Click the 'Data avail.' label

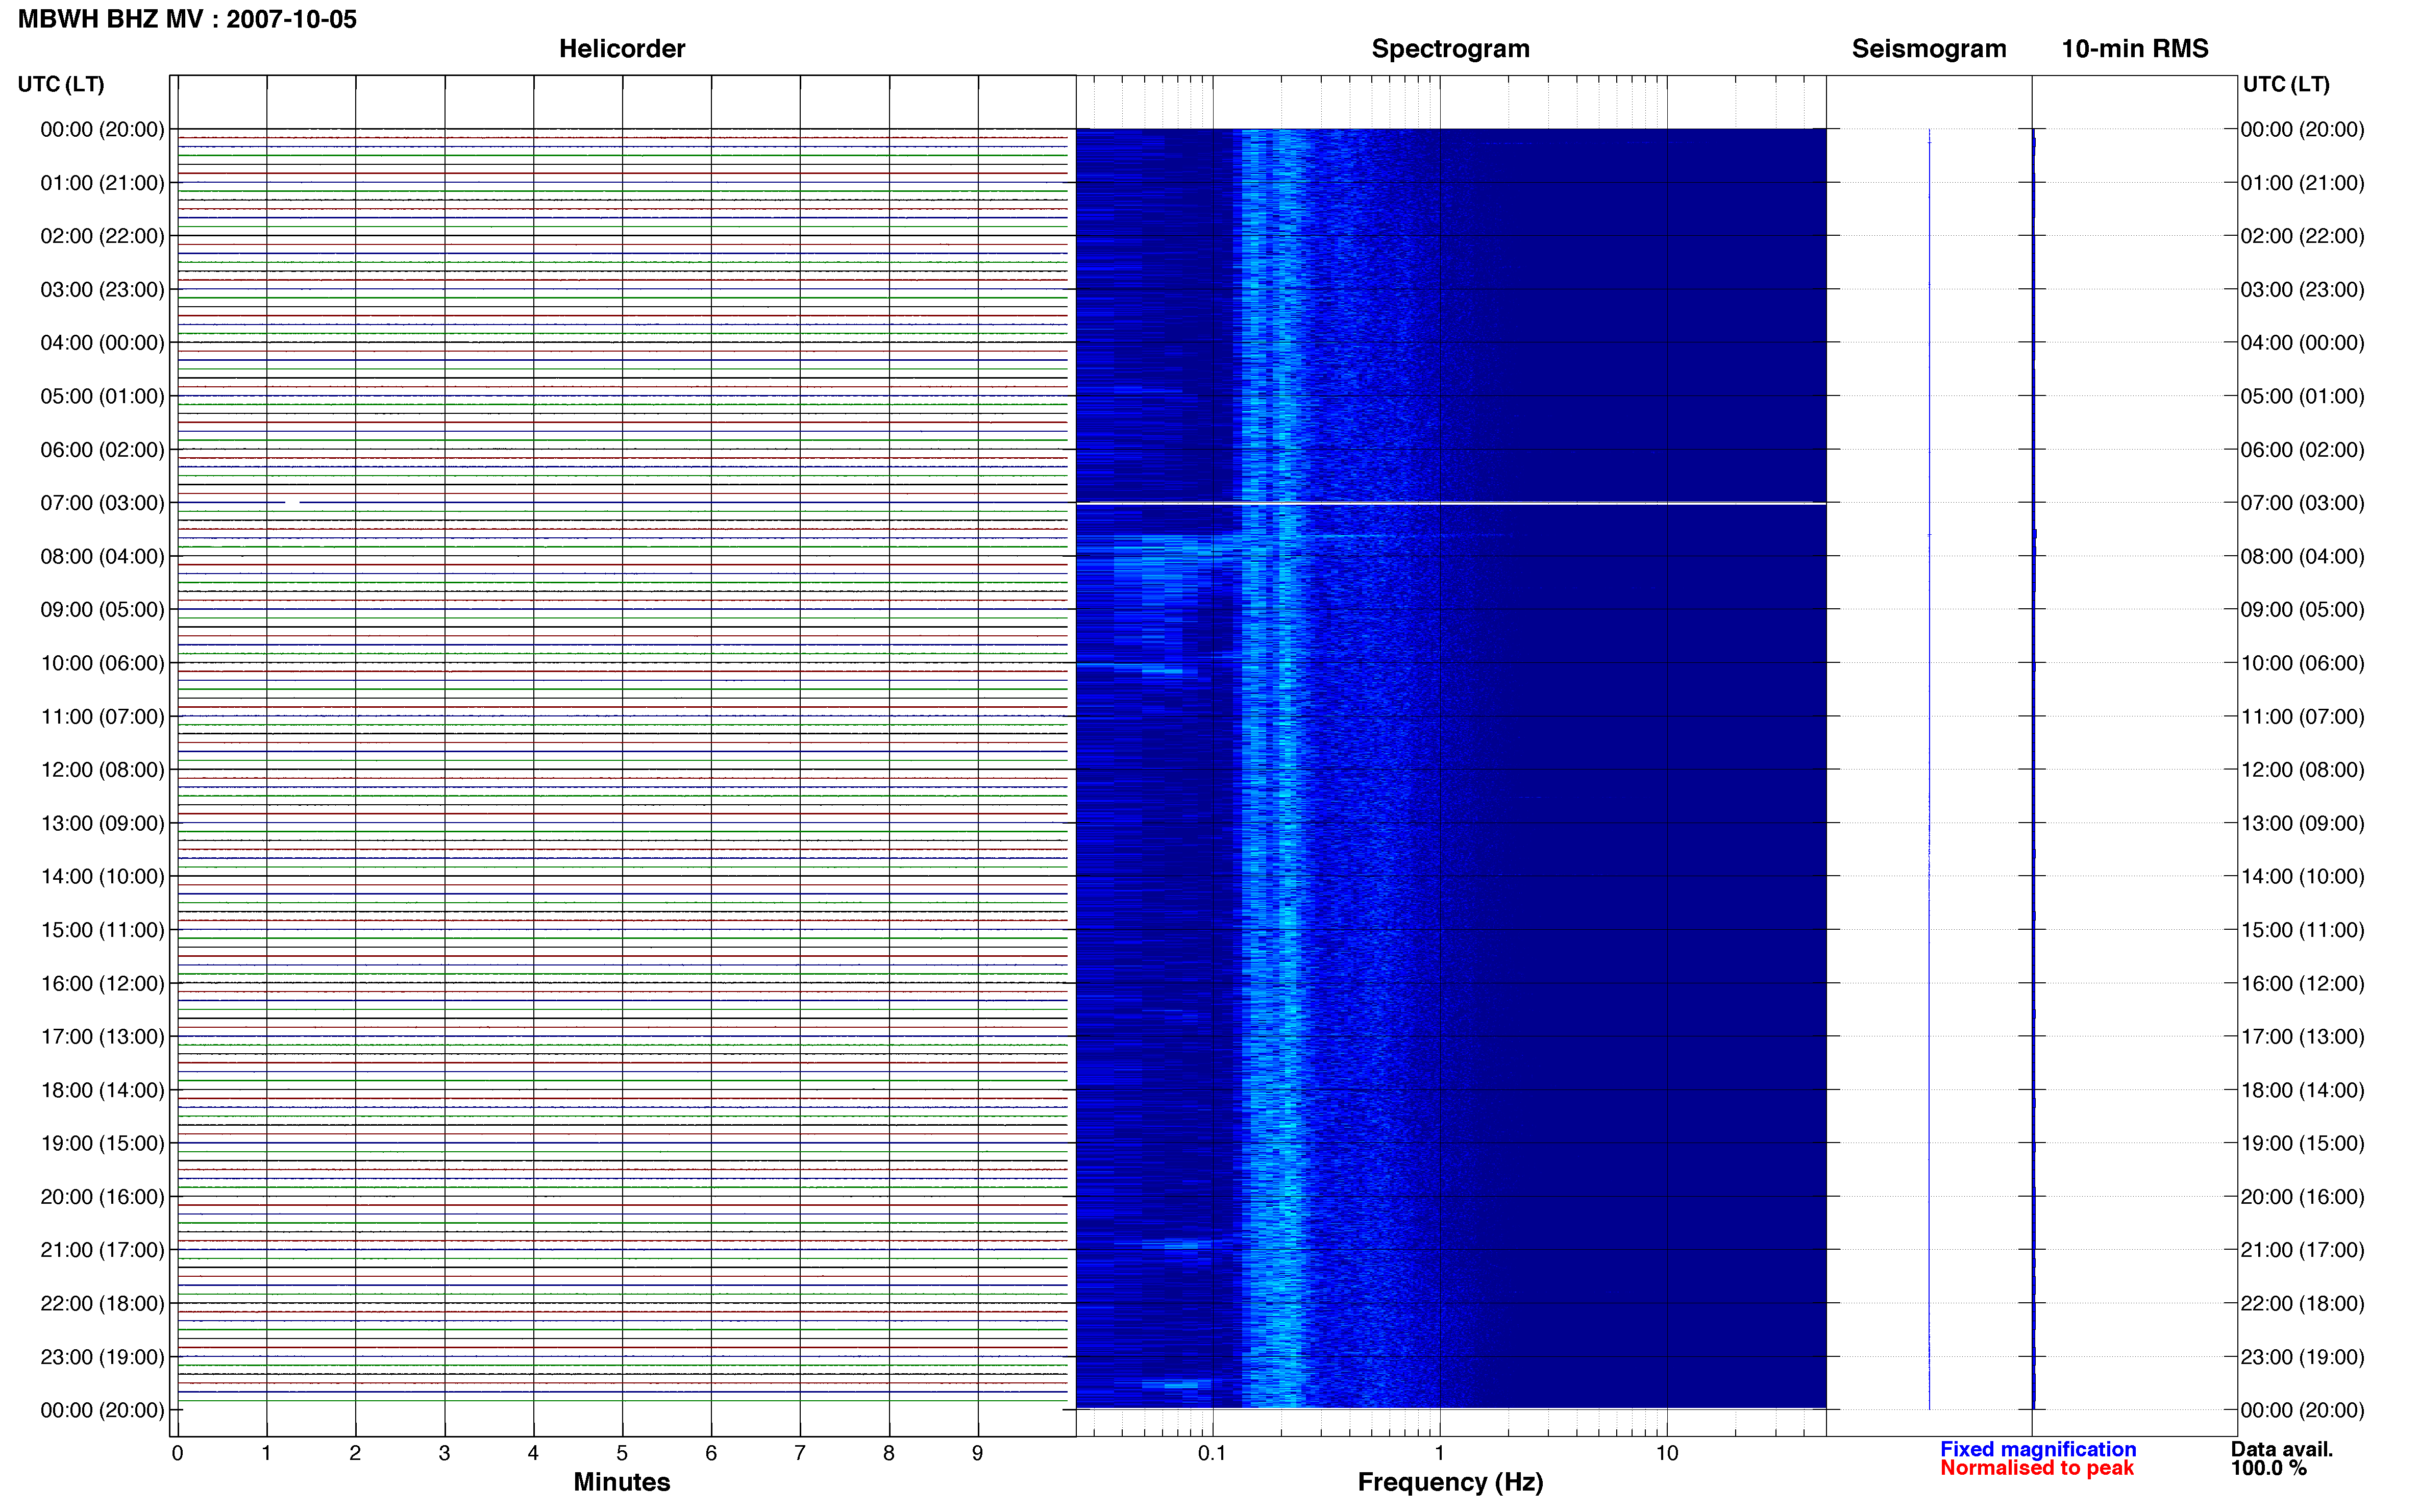2282,1449
